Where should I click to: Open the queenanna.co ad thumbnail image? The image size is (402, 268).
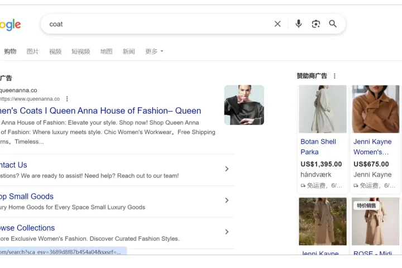[x=244, y=105]
